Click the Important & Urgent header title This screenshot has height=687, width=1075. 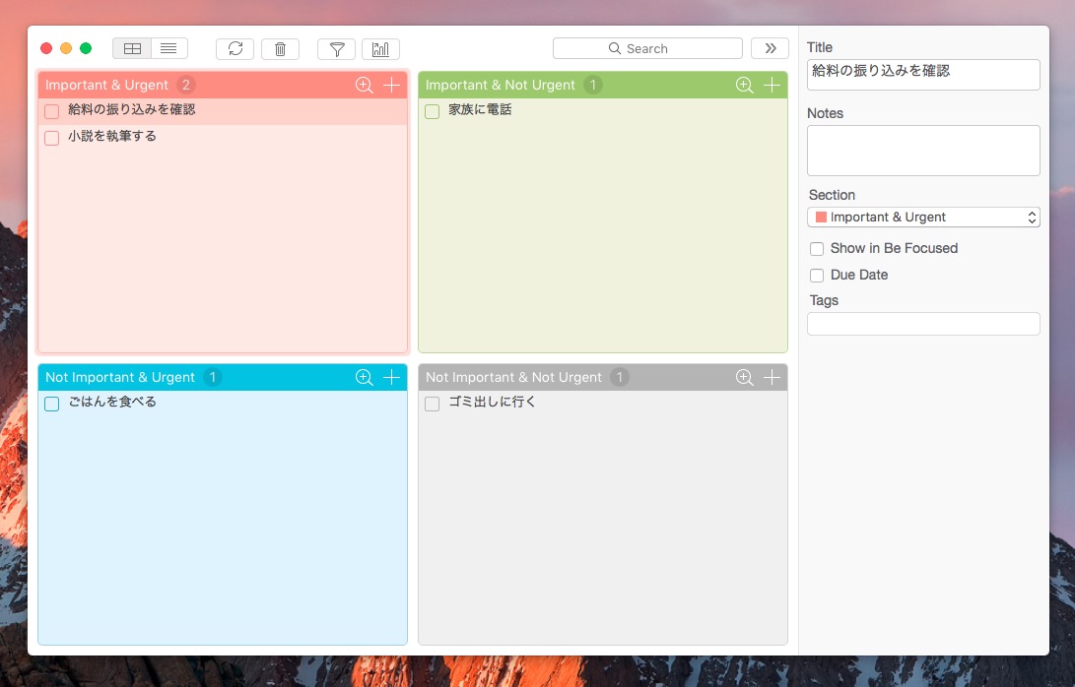(107, 85)
